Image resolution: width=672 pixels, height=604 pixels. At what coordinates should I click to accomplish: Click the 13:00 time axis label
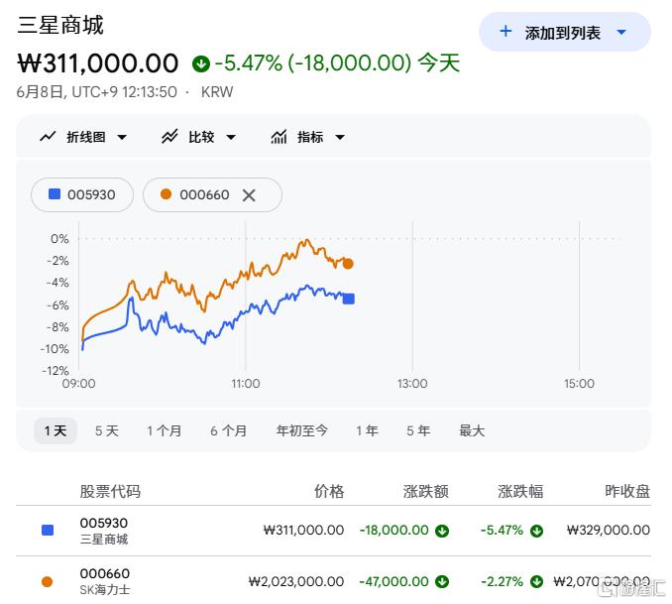pyautogui.click(x=412, y=383)
